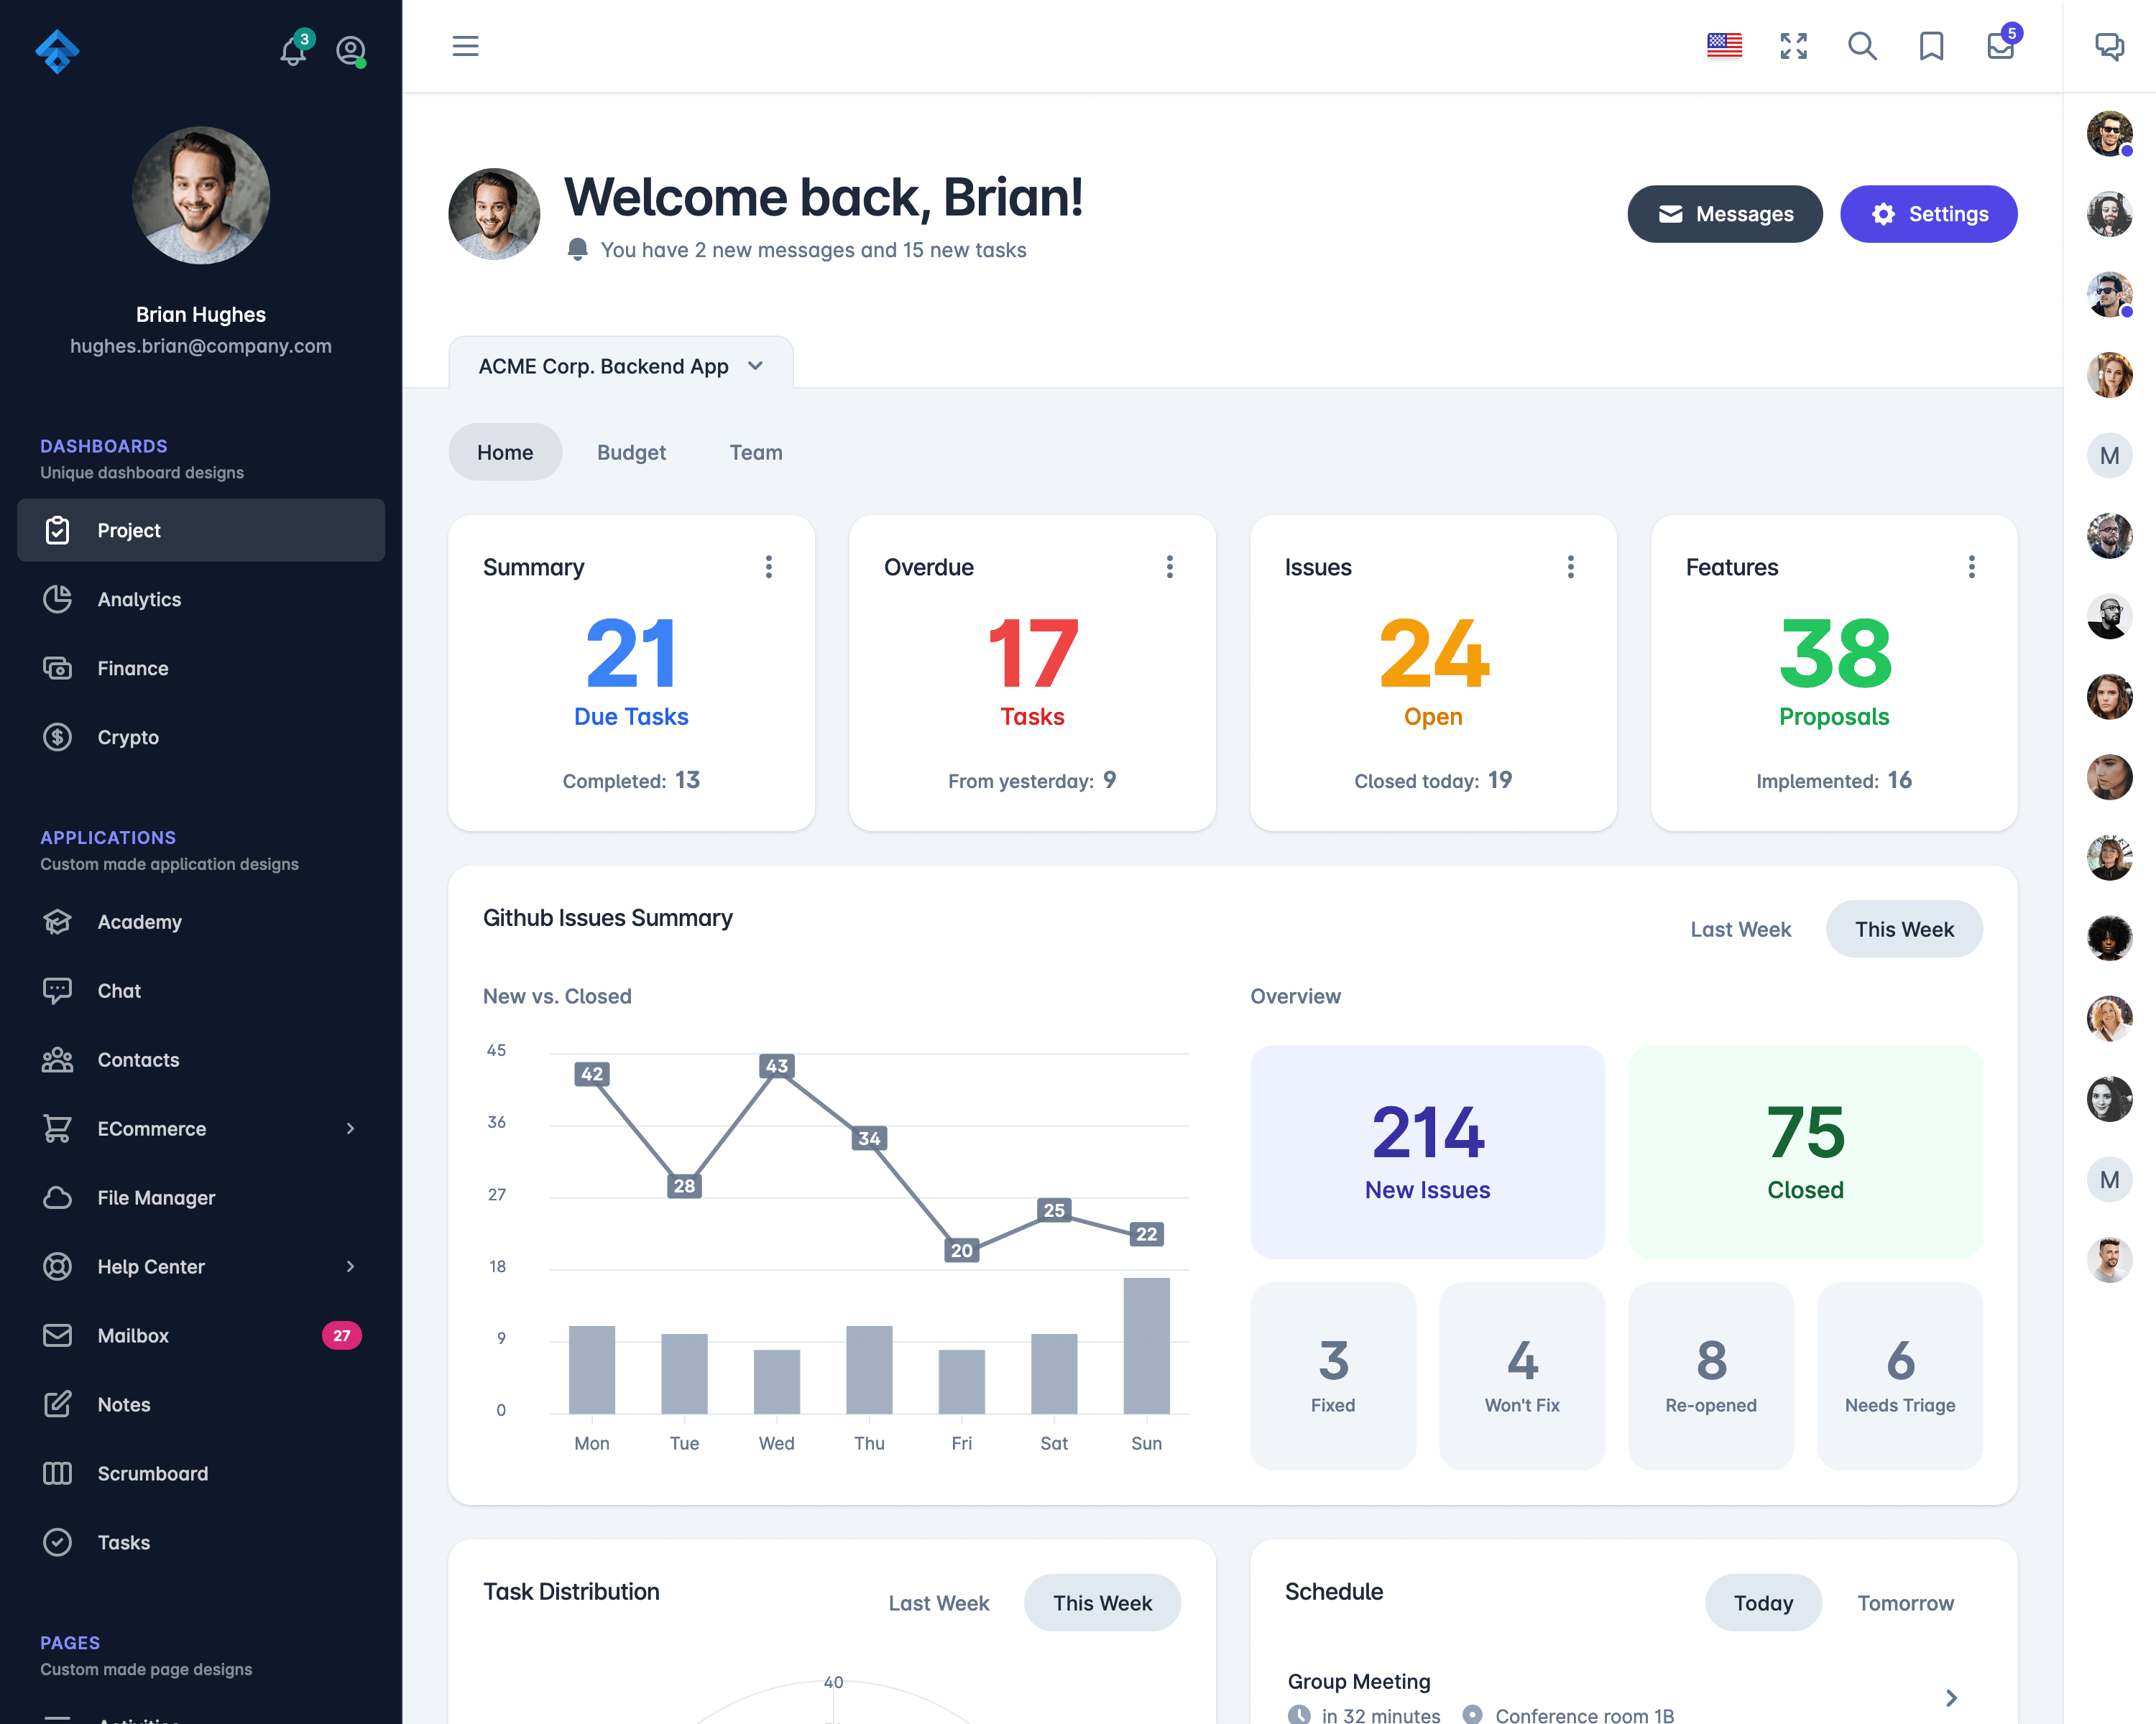Click the Features proposals three-dot menu

tap(1971, 567)
